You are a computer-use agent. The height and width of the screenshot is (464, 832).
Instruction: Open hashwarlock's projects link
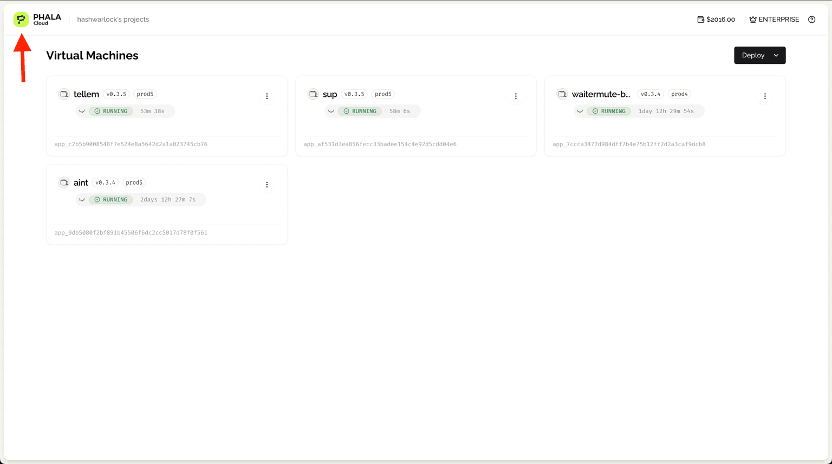113,19
